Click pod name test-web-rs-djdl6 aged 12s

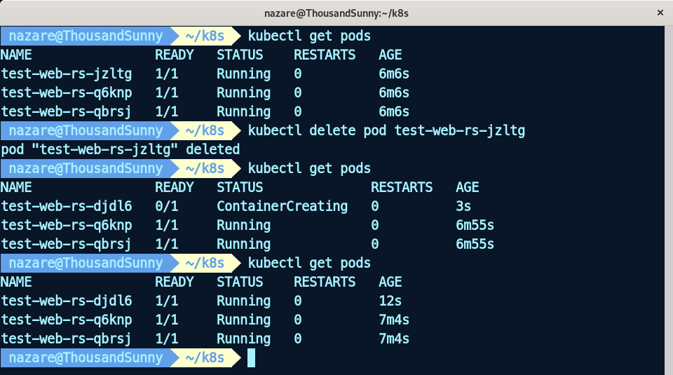66,301
